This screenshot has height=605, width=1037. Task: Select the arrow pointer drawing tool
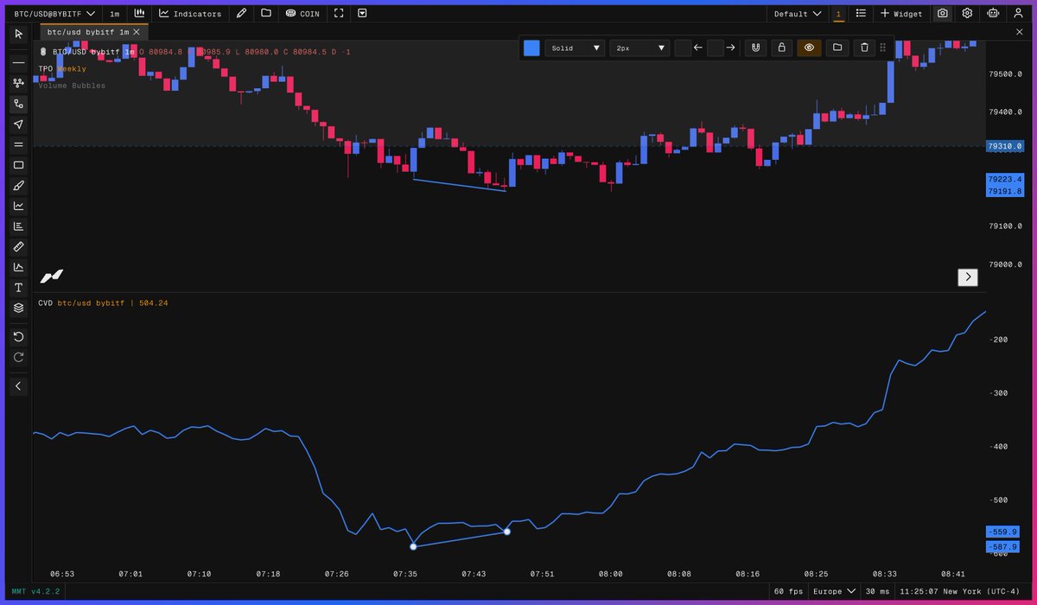click(x=19, y=124)
